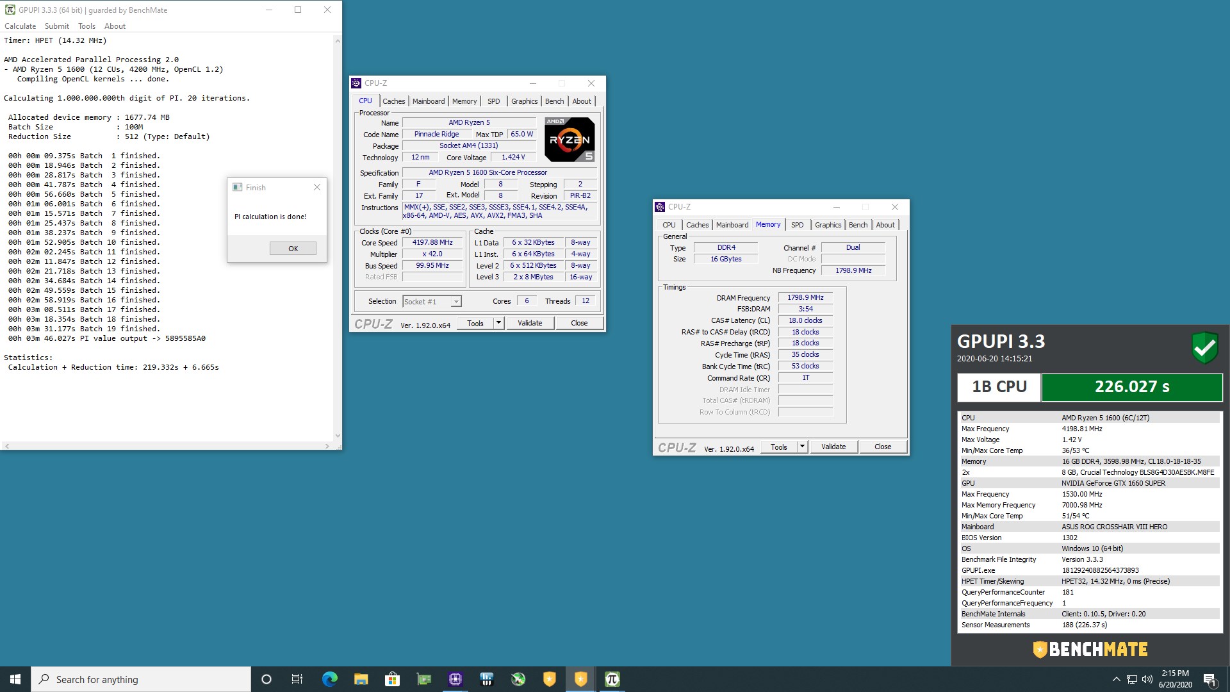
Task: Open the Tools menu in GPUPI
Action: coord(86,26)
